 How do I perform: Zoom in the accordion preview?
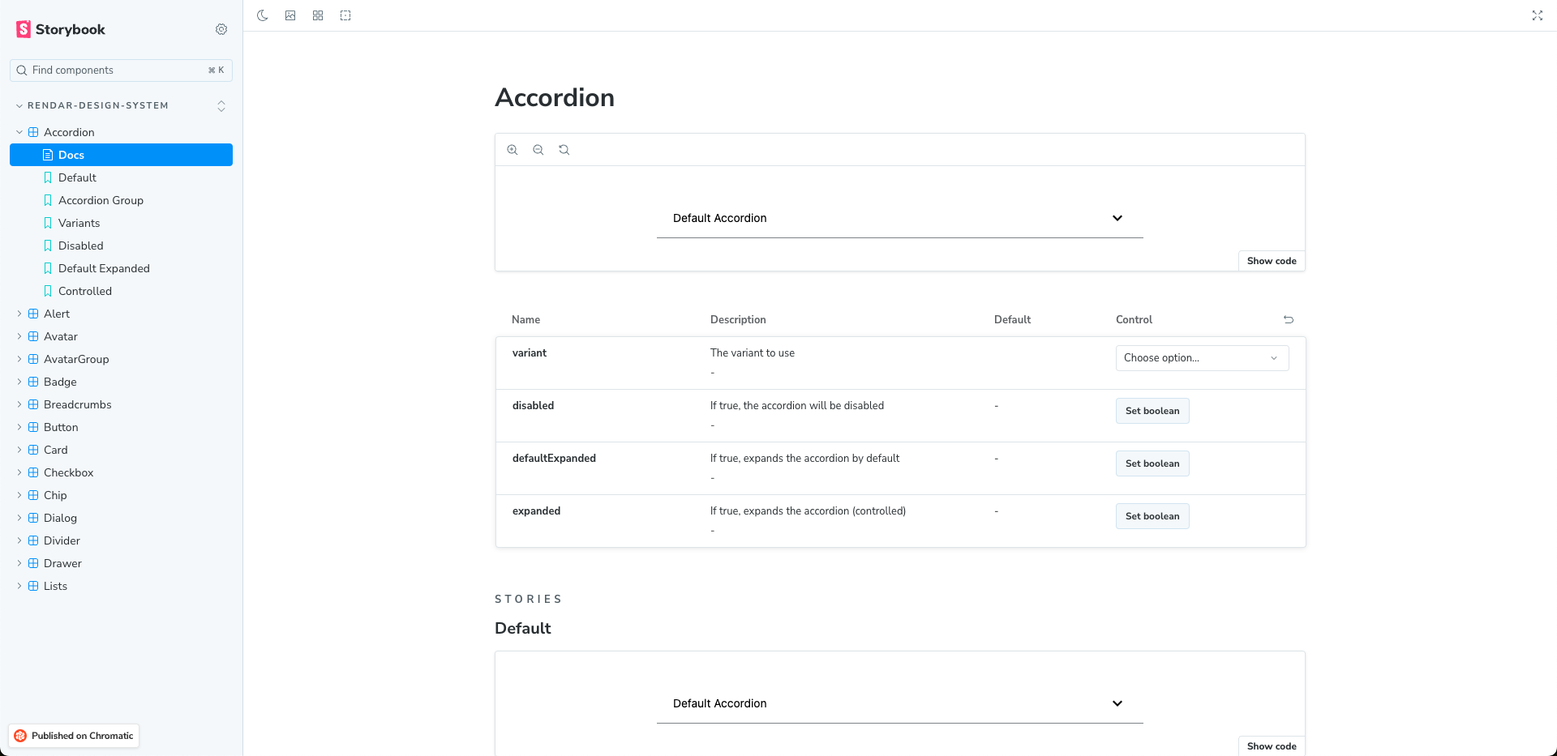click(513, 150)
